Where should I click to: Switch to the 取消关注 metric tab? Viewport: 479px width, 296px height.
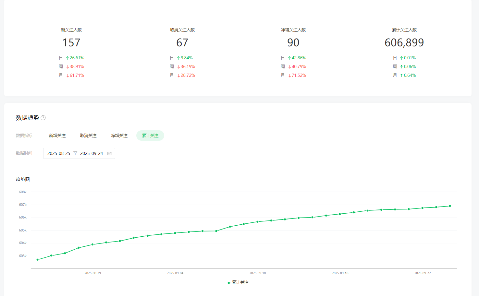88,136
